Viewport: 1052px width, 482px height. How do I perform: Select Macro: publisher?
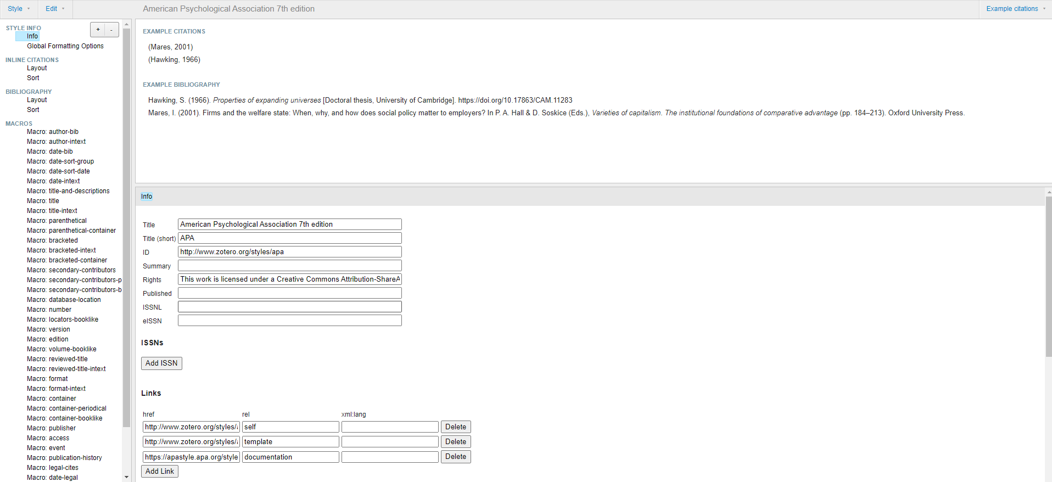point(52,428)
